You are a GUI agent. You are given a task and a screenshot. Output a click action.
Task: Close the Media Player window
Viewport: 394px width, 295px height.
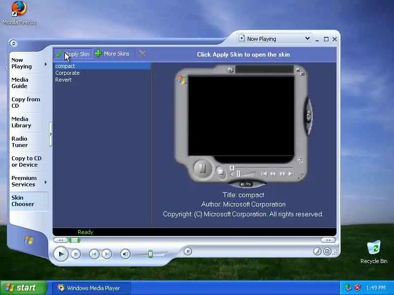(334, 39)
